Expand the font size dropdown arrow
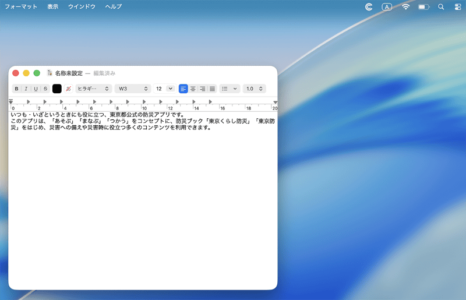This screenshot has width=466, height=300. (171, 89)
